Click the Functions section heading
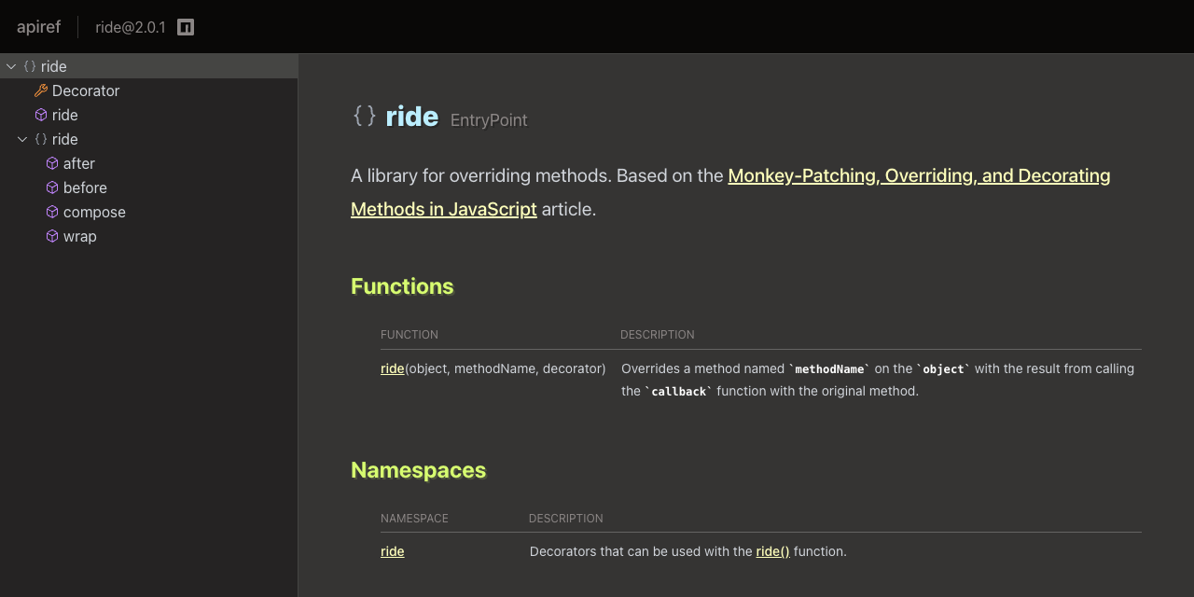Image resolution: width=1194 pixels, height=597 pixels. coord(402,286)
